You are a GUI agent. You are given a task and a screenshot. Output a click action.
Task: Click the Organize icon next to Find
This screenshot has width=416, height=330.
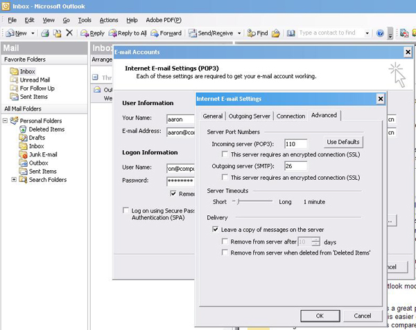point(276,33)
